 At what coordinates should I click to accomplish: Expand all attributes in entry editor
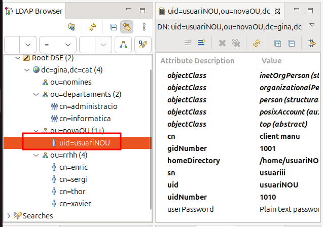(277, 44)
